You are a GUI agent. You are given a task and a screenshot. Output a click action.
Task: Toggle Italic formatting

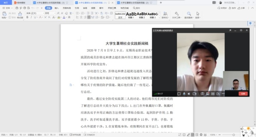(31, 17)
